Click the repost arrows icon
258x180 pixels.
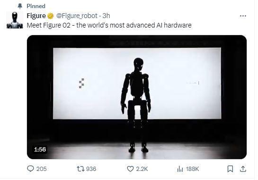(x=80, y=169)
